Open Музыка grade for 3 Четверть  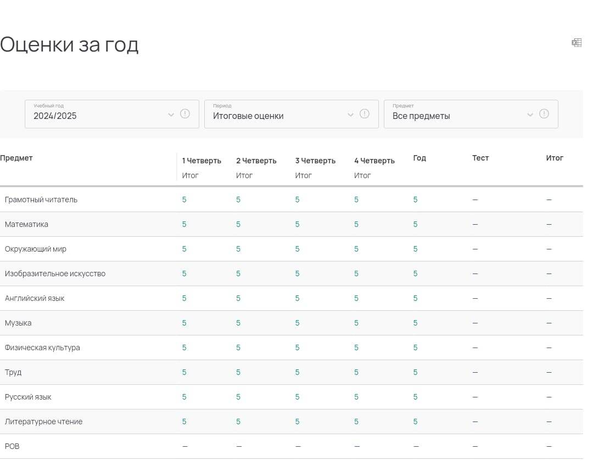coord(298,323)
